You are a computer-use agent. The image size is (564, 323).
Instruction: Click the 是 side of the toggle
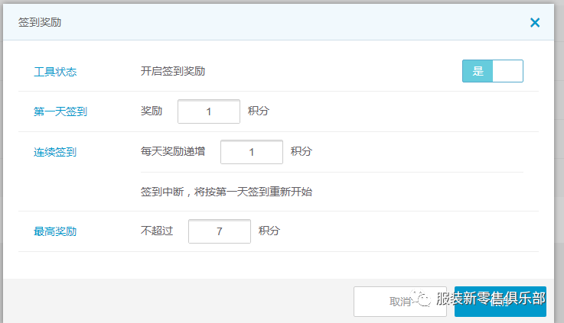478,71
